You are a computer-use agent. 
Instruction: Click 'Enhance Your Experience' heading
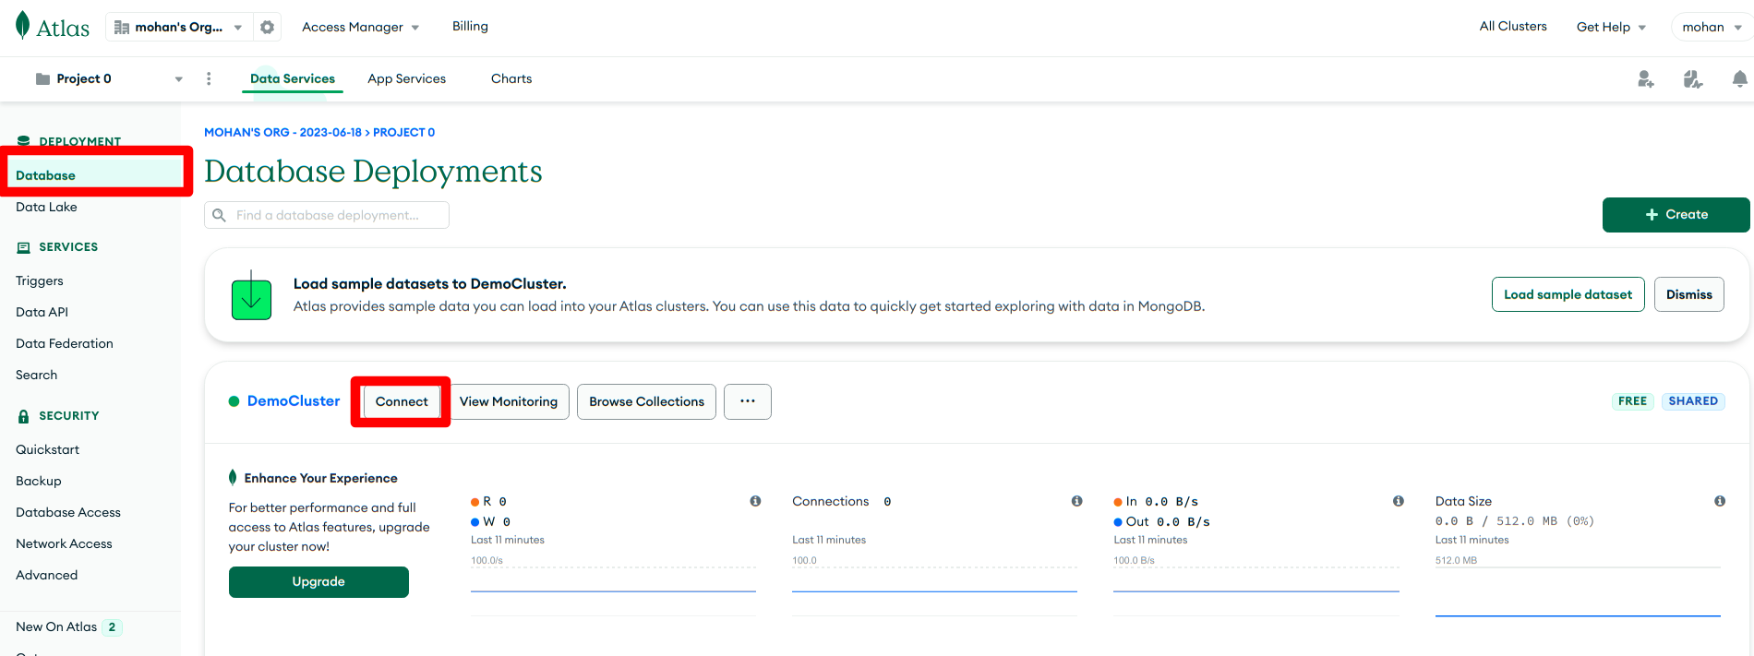point(320,478)
